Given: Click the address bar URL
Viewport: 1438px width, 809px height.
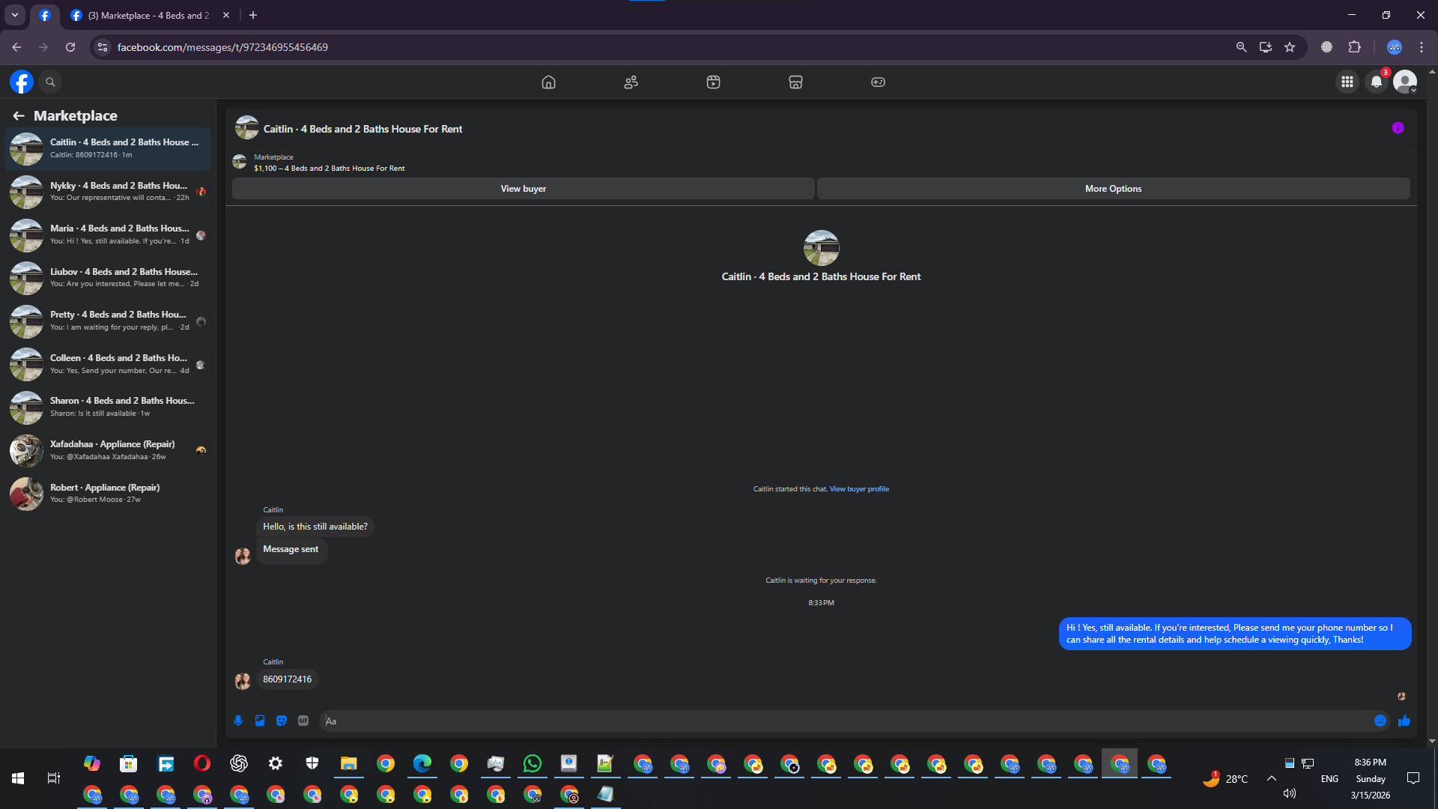Looking at the screenshot, I should coord(222,47).
